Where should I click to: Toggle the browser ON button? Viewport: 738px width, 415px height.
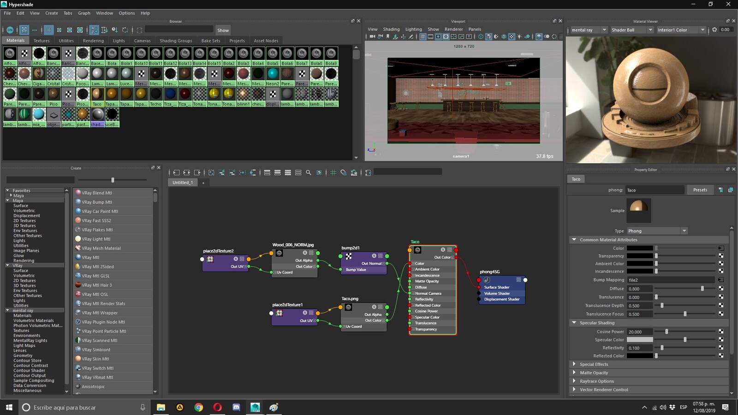click(x=10, y=30)
